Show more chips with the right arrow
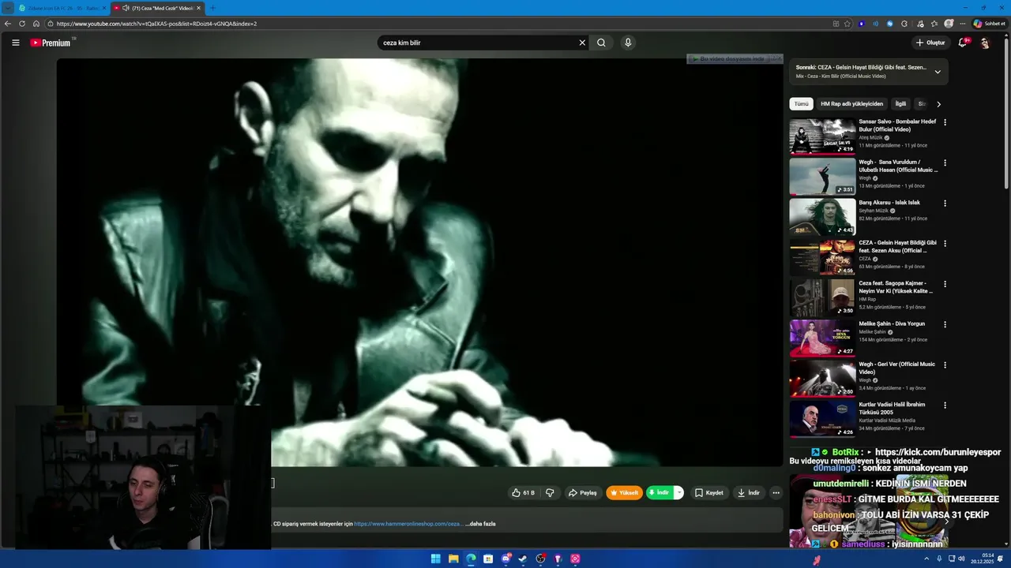The image size is (1011, 568). [x=938, y=104]
